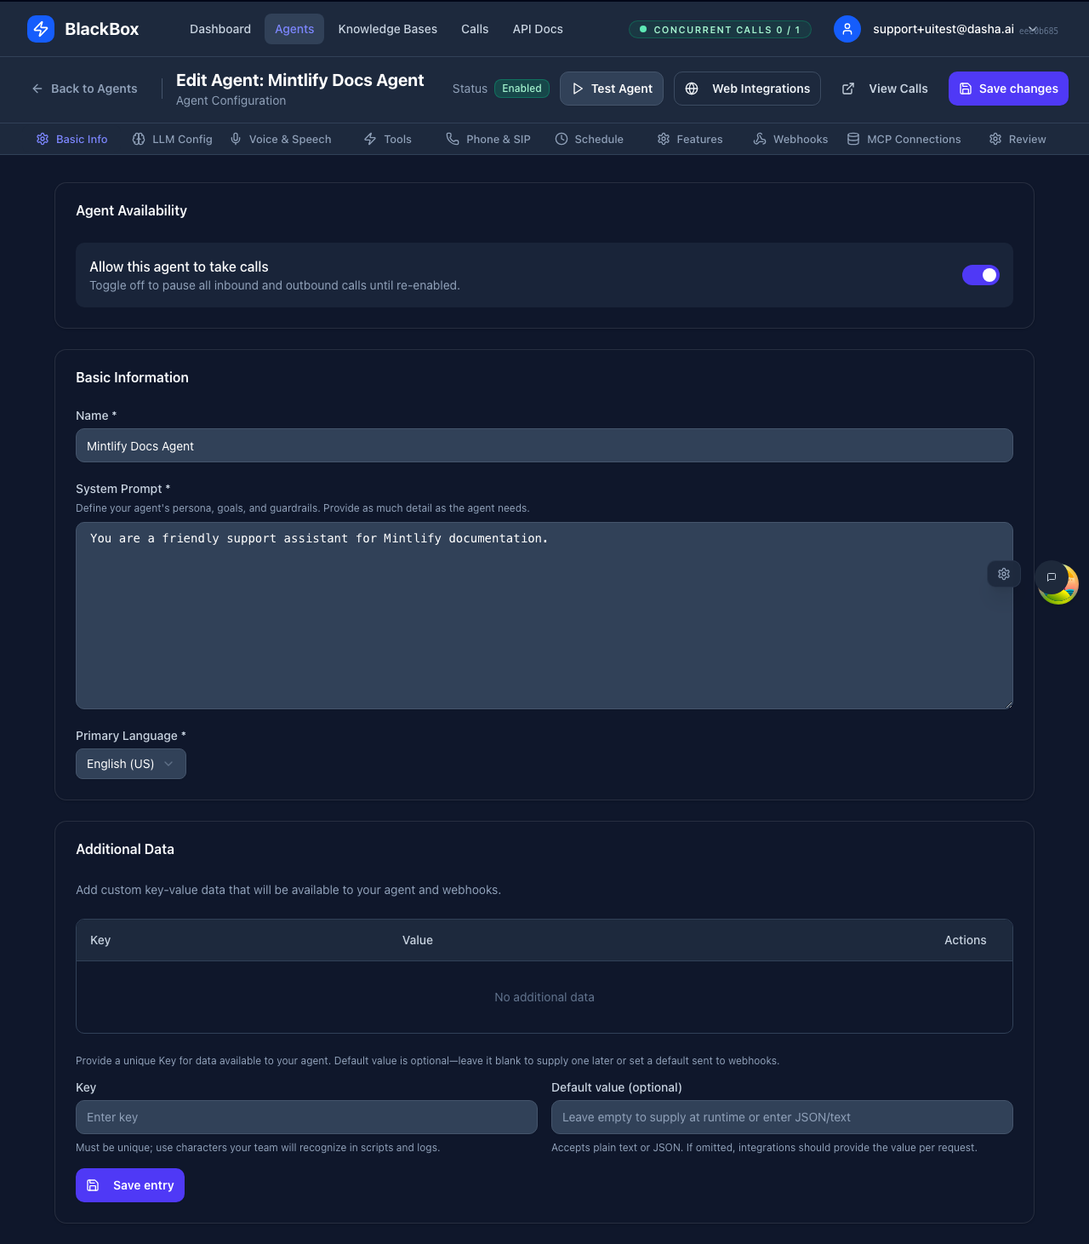Click the Webhooks icon
This screenshot has width=1089, height=1244.
pyautogui.click(x=758, y=139)
